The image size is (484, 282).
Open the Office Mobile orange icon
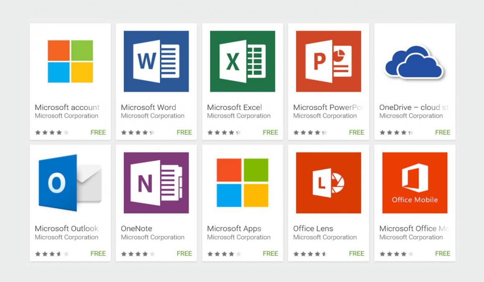(x=414, y=183)
